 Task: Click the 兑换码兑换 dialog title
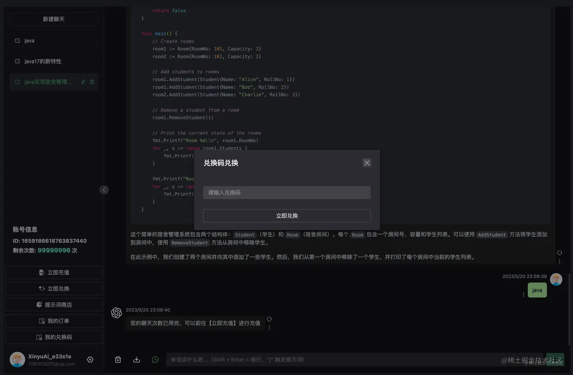221,163
